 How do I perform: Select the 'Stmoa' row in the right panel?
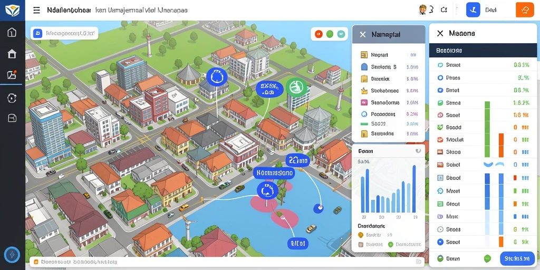(483, 103)
